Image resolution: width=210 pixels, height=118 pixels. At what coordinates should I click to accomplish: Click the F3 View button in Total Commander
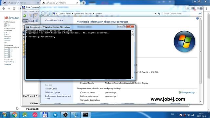click(34, 103)
